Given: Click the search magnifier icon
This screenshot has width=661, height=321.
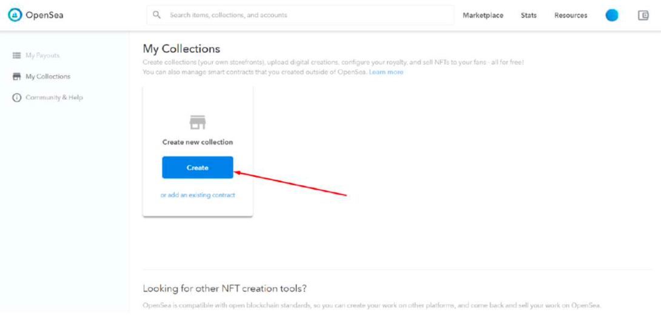Looking at the screenshot, I should (x=157, y=15).
